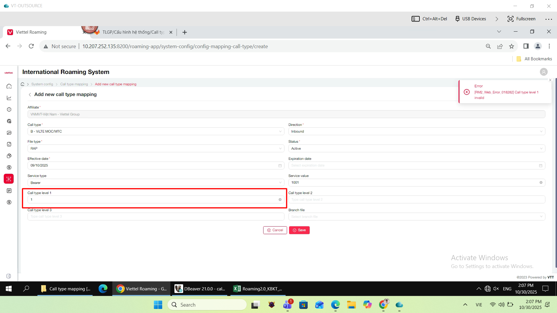Screen dimensions: 557x313
Task: Clear the Service value field with its X icon
Action: 541,182
